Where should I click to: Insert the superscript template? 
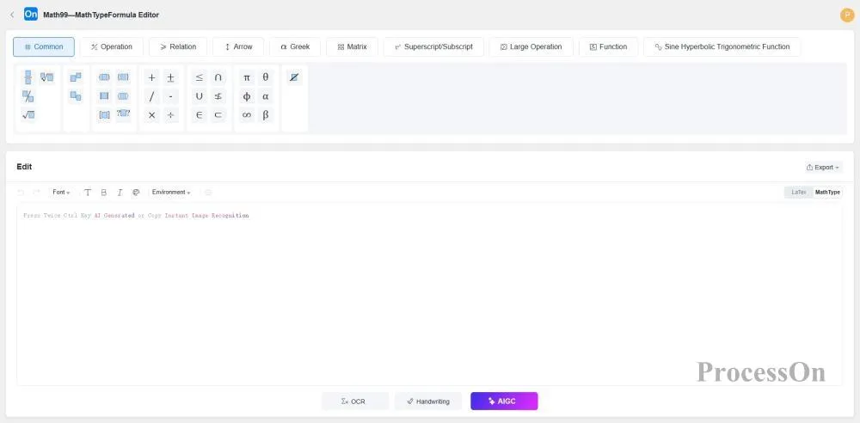click(76, 77)
